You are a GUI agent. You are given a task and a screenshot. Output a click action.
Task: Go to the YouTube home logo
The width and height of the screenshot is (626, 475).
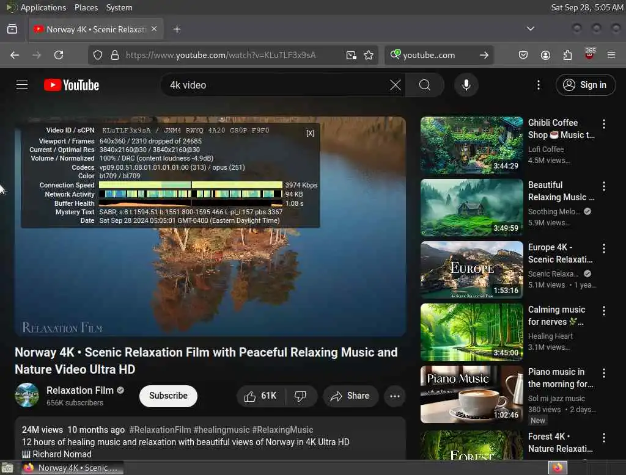(x=72, y=85)
